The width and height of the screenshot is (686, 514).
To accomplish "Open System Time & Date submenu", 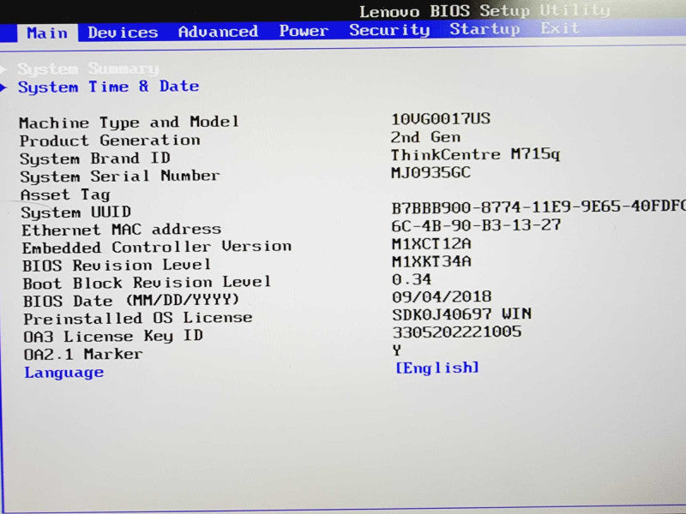I will tap(108, 87).
